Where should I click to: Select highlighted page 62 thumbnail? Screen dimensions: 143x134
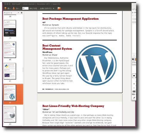click(x=10, y=93)
